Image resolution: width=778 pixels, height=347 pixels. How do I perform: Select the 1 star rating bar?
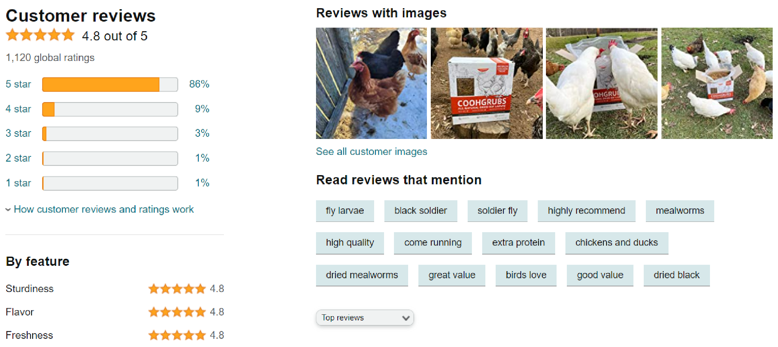(110, 183)
